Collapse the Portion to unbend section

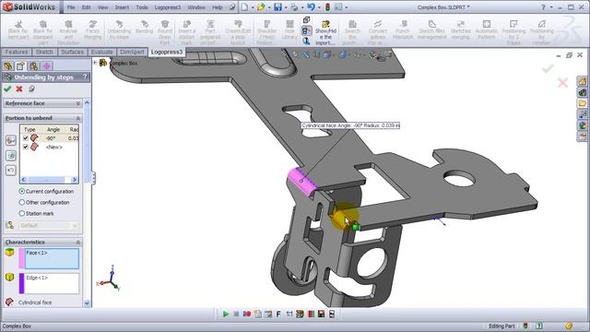tap(77, 118)
